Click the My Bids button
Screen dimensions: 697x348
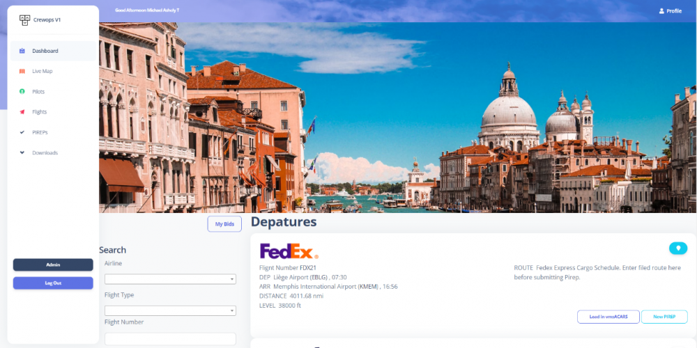pos(224,224)
